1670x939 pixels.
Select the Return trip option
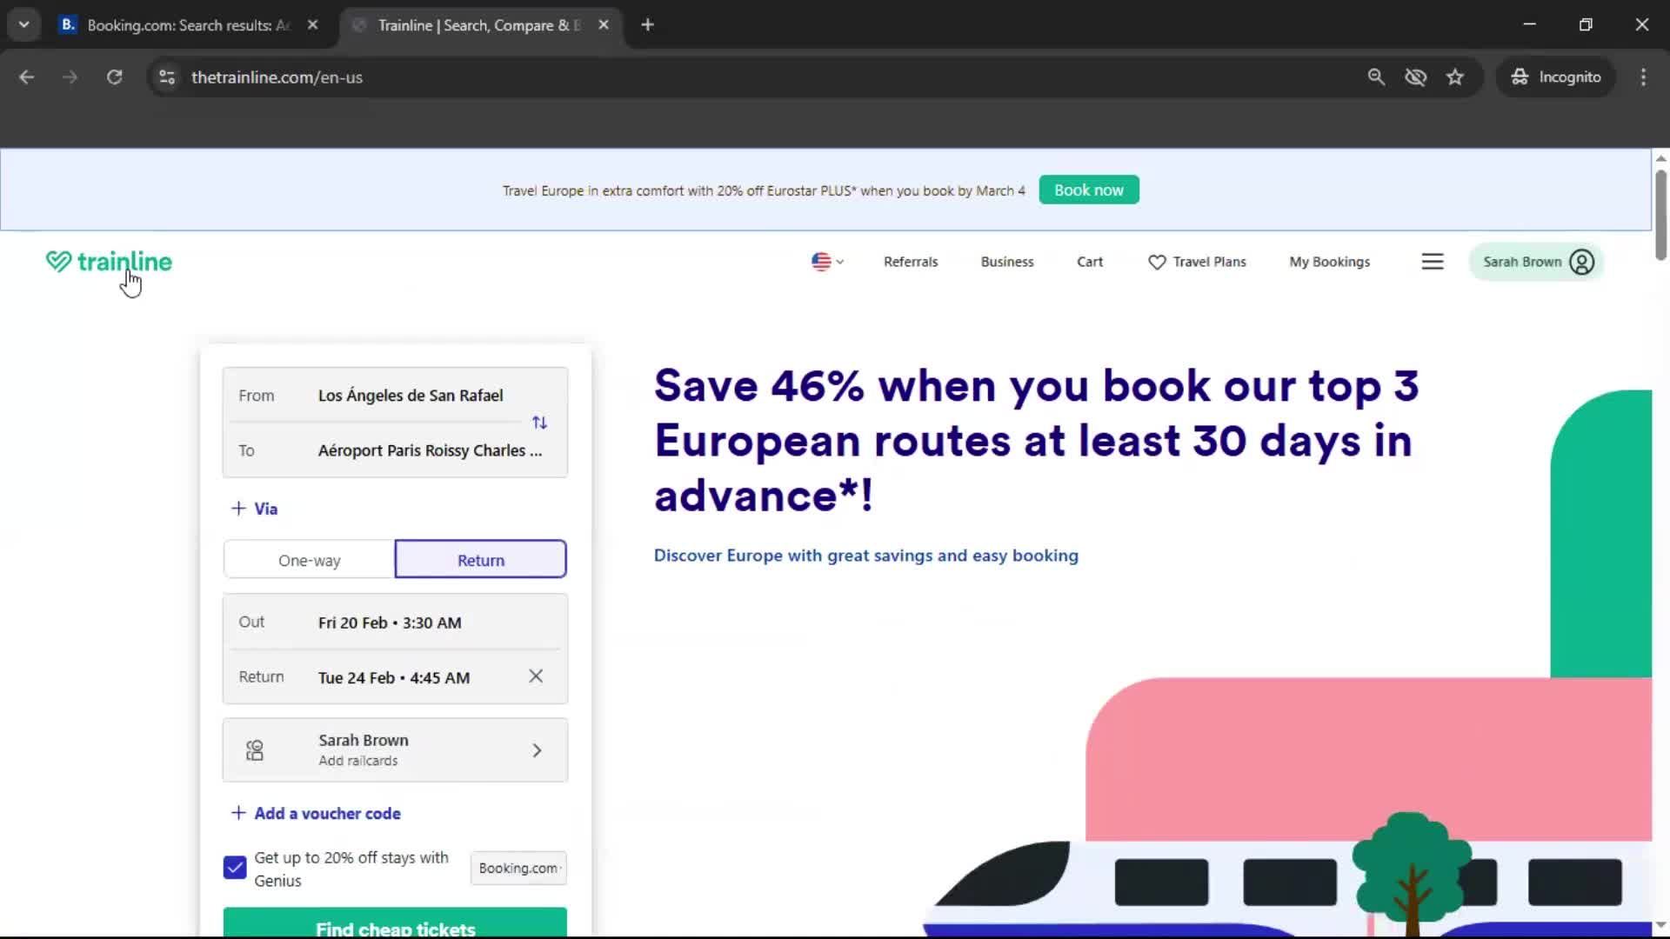click(x=480, y=560)
